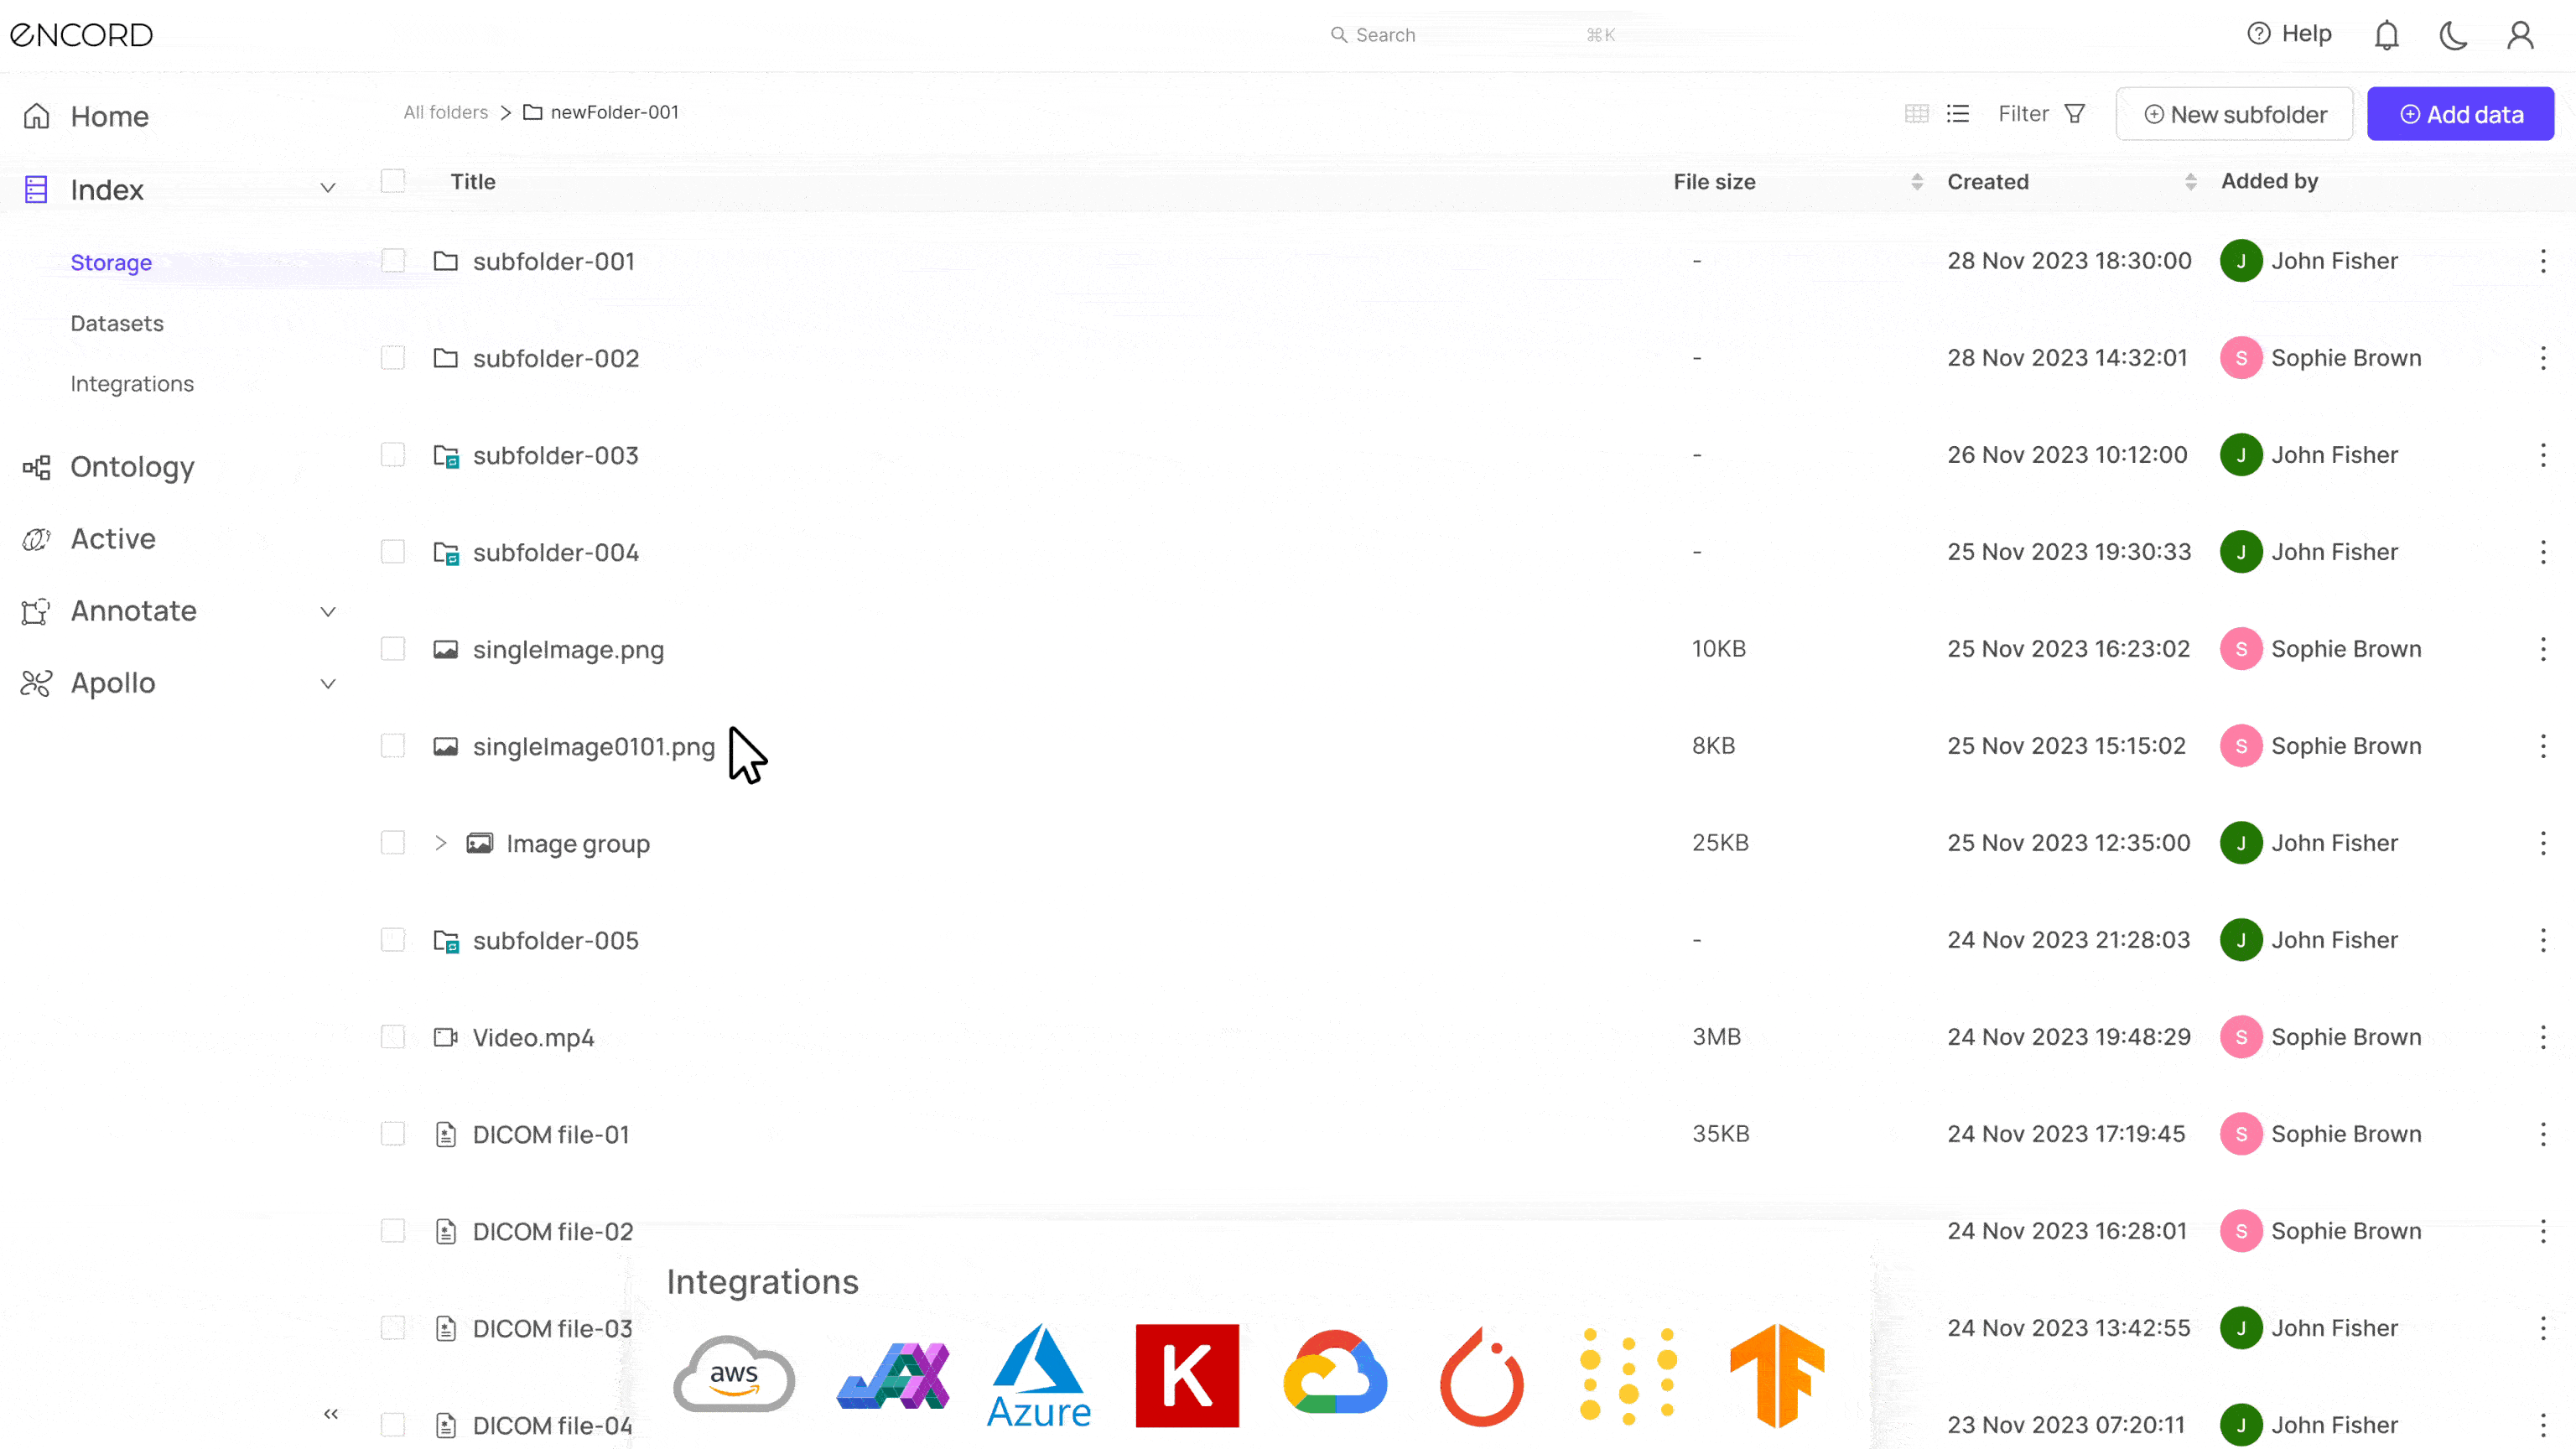This screenshot has width=2576, height=1449.
Task: Select the subfolder-001 checkbox
Action: pos(392,260)
